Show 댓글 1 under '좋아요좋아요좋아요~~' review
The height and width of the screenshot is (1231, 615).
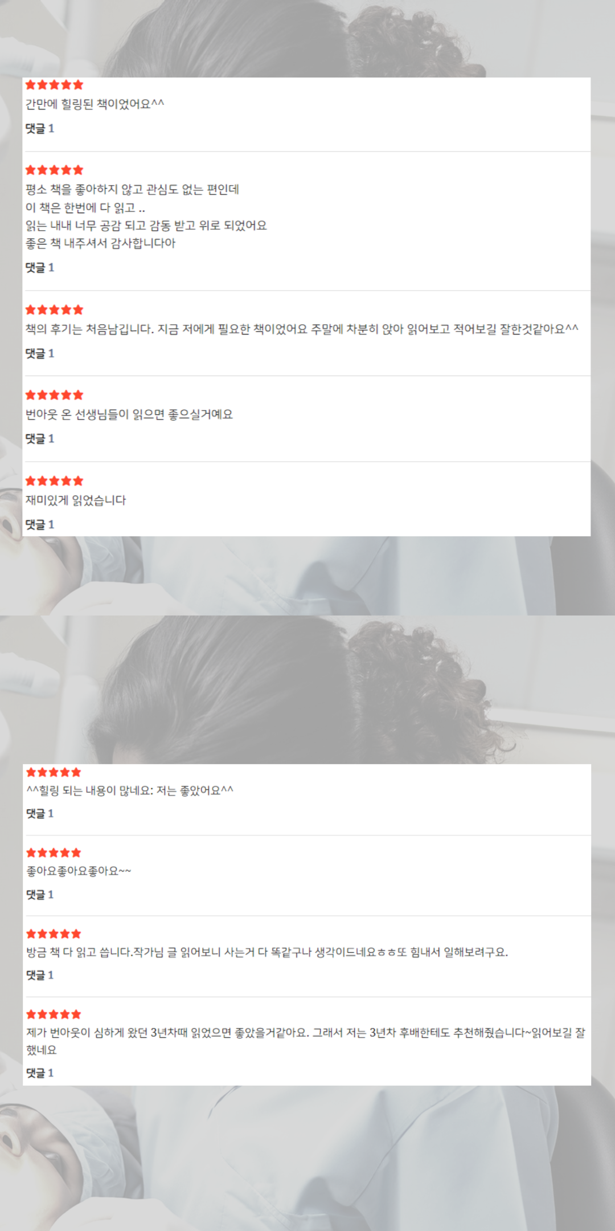(40, 895)
